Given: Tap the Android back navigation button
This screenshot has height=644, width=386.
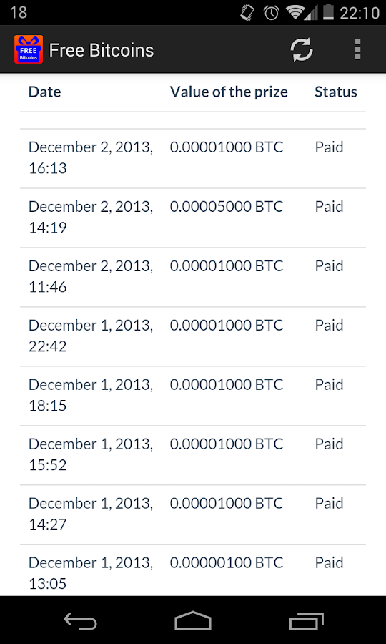Looking at the screenshot, I should (80, 620).
